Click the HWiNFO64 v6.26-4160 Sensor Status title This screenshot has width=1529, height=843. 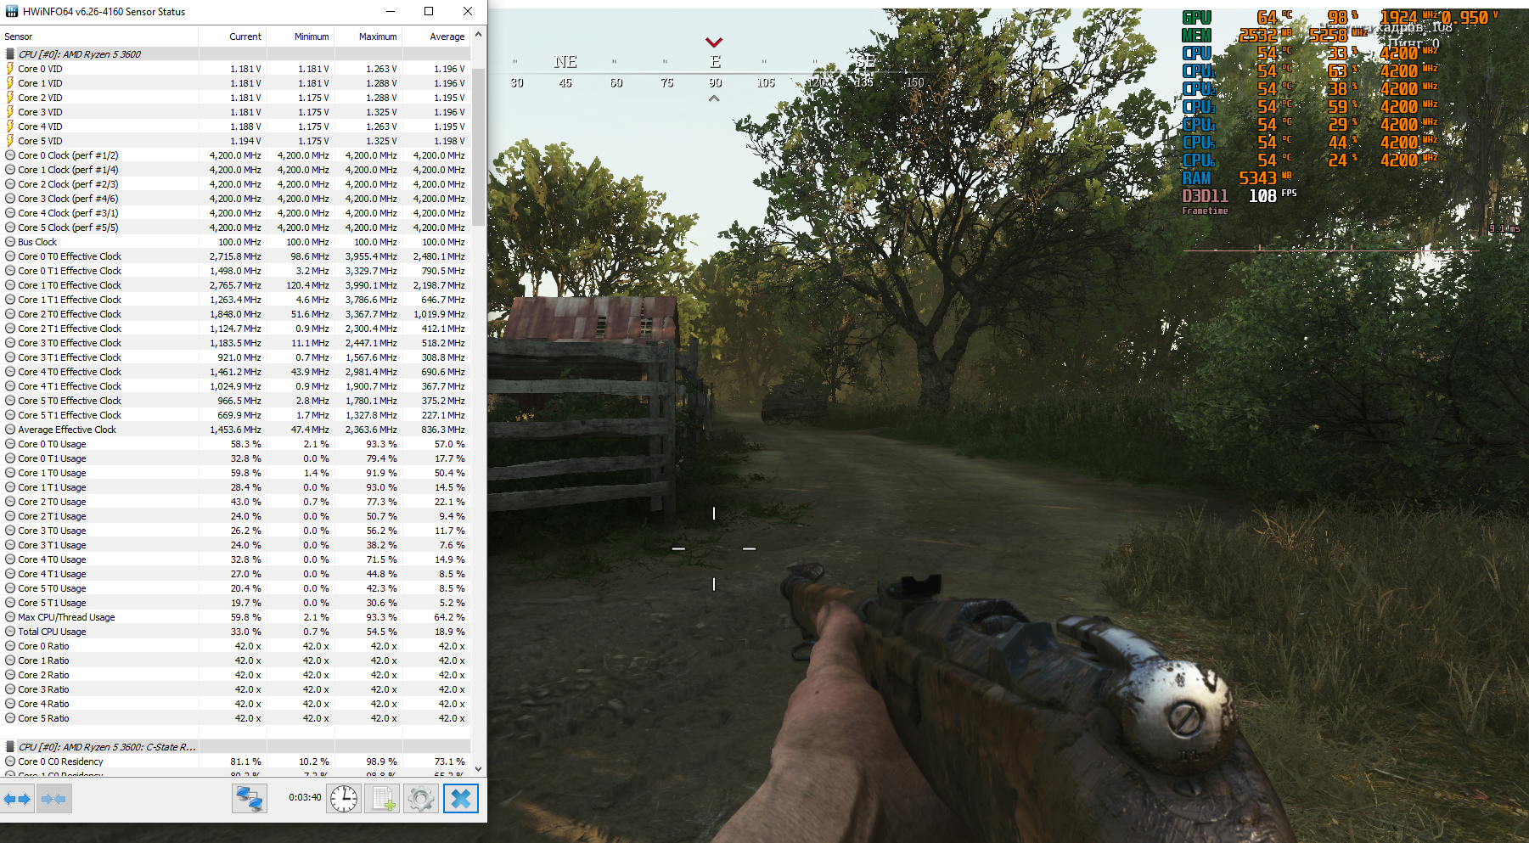coord(104,12)
